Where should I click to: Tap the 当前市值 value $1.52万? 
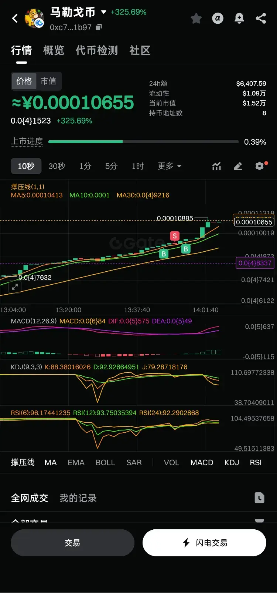coord(254,103)
